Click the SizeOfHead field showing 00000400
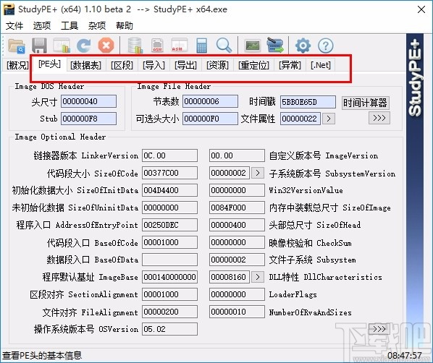The height and width of the screenshot is (363, 433). 237,225
